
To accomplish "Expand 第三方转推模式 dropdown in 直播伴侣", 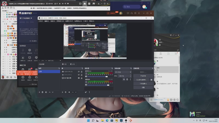I will pyautogui.click(x=26, y=18).
